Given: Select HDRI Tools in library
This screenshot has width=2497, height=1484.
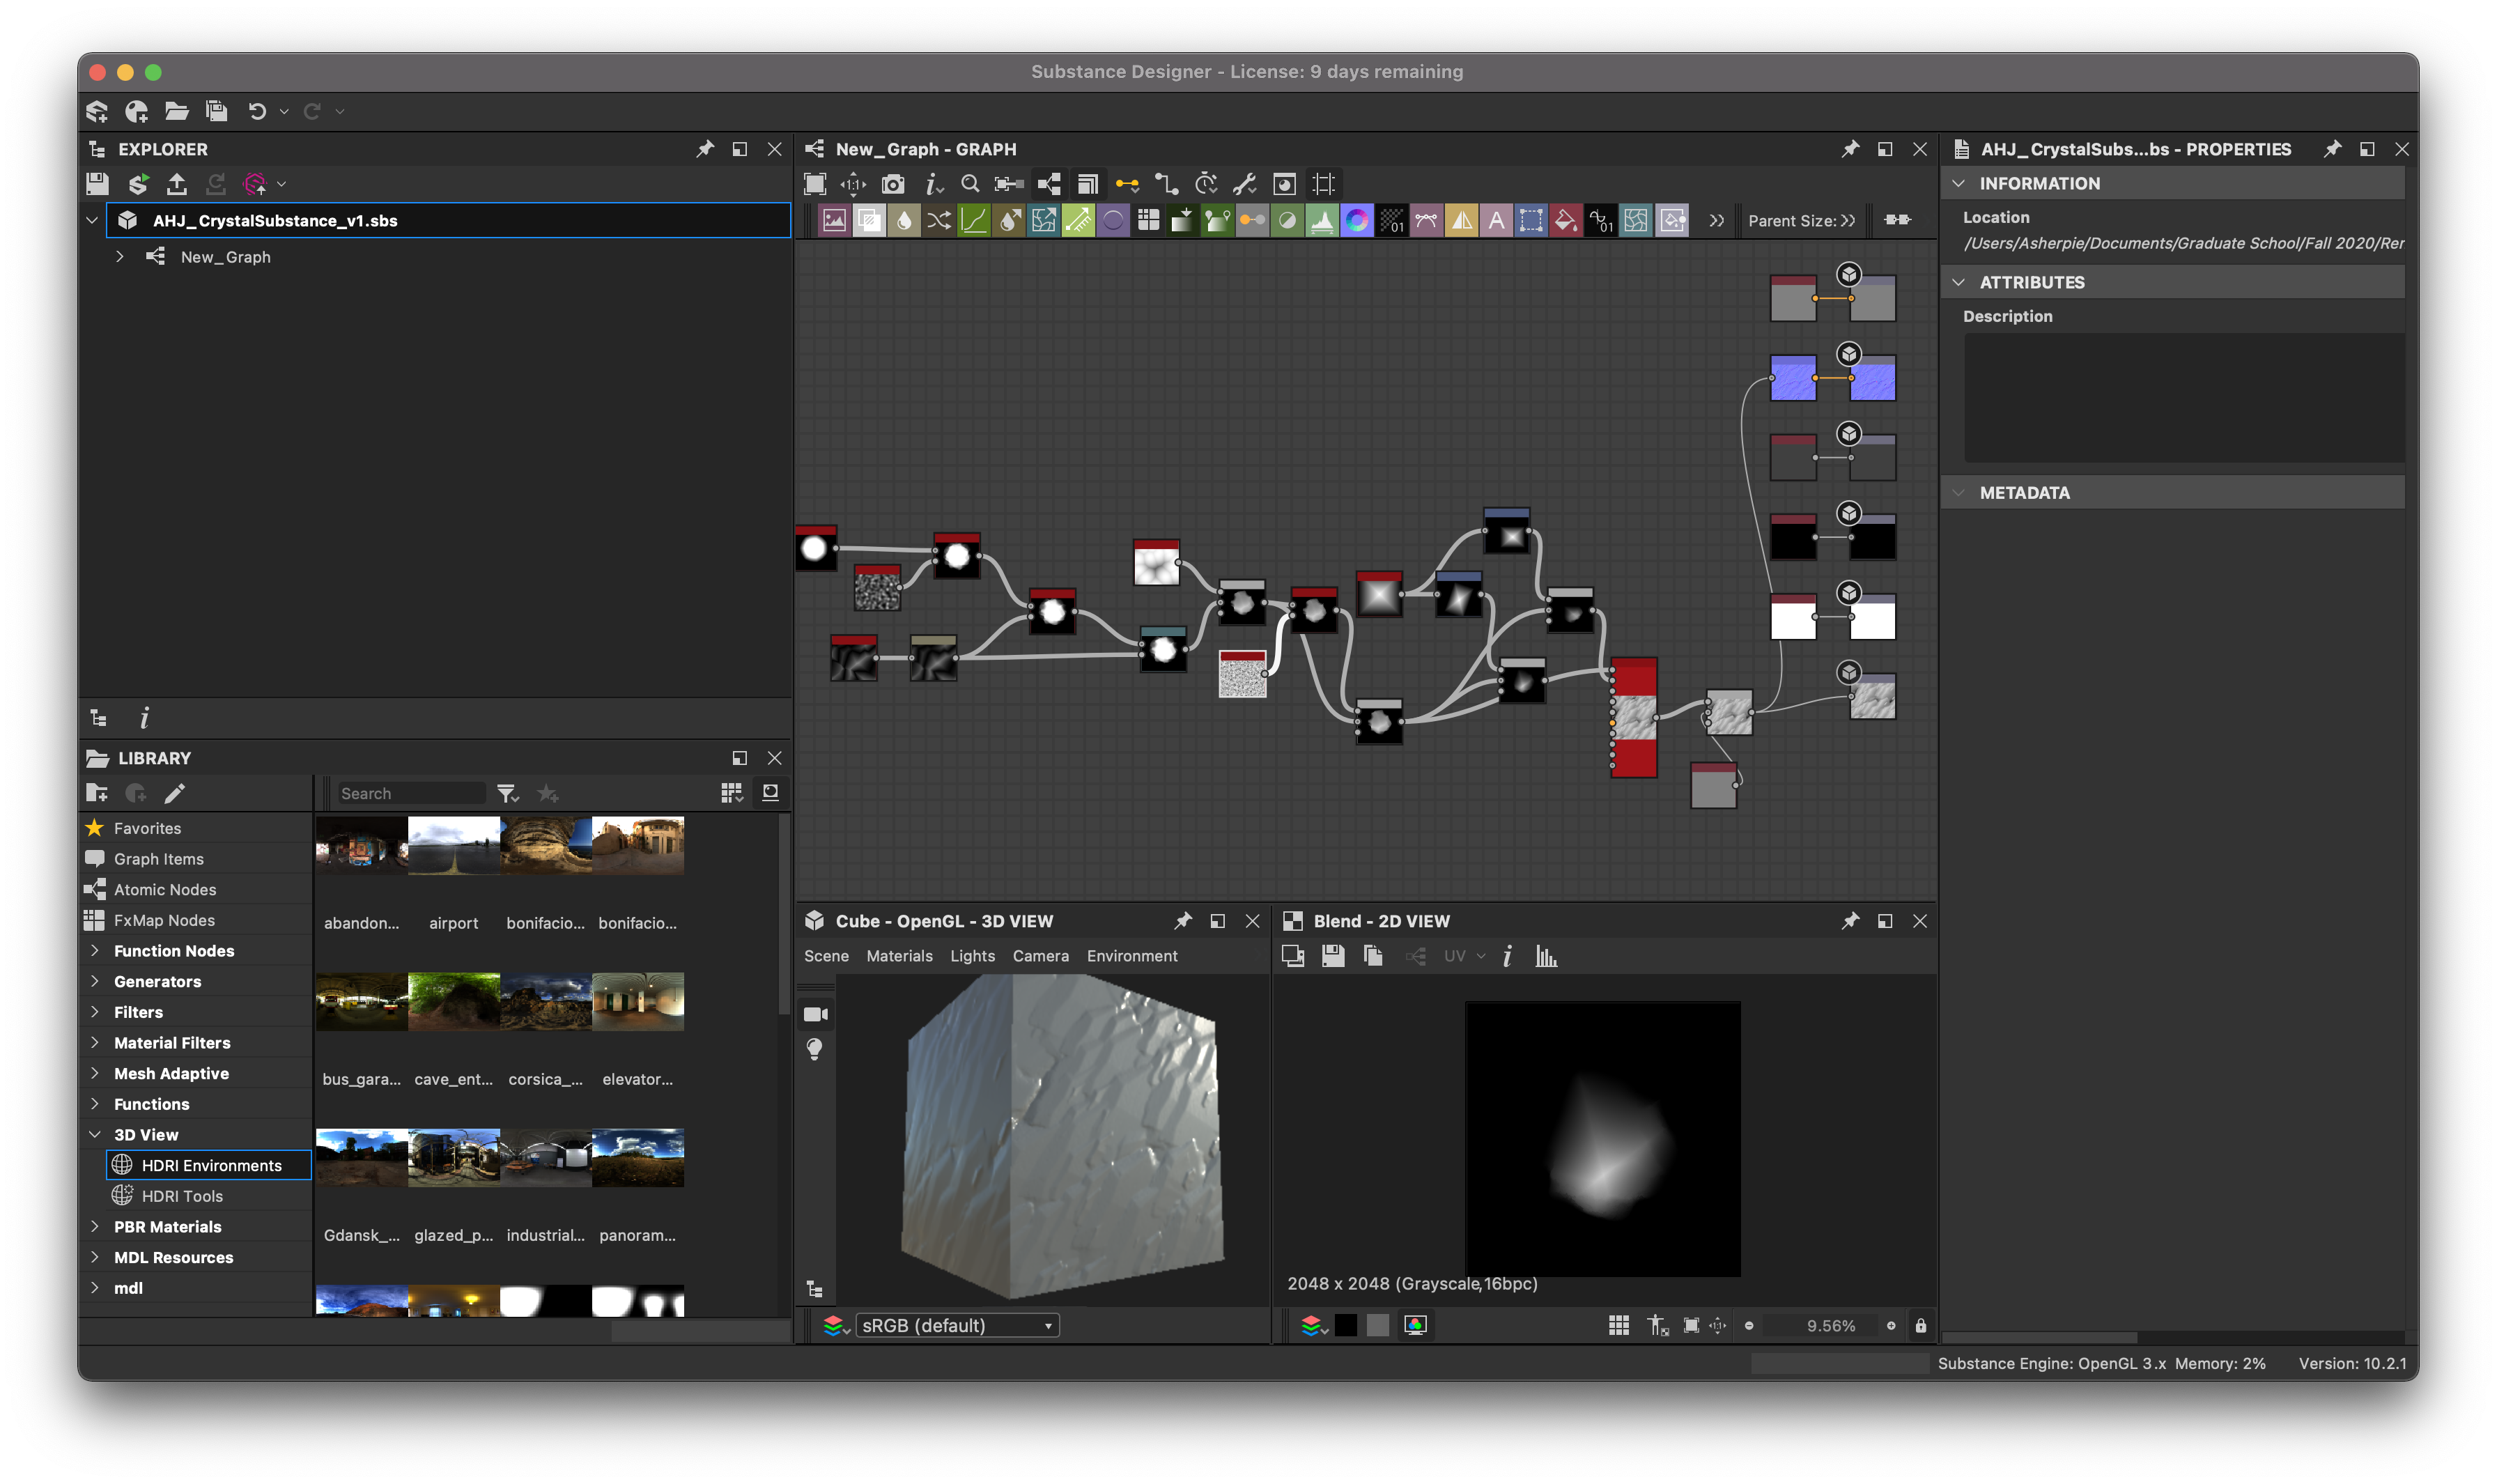Looking at the screenshot, I should [x=182, y=1196].
